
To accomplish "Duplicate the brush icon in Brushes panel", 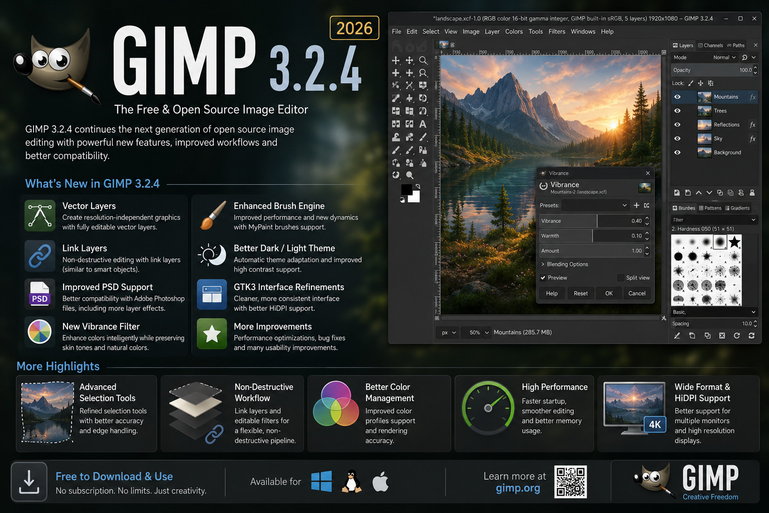I will click(707, 336).
